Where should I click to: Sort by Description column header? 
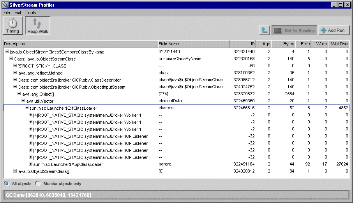[81, 44]
